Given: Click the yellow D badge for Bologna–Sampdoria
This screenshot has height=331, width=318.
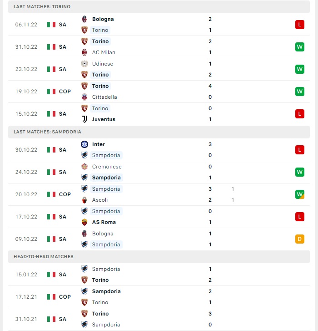Looking at the screenshot, I should 300,239.
